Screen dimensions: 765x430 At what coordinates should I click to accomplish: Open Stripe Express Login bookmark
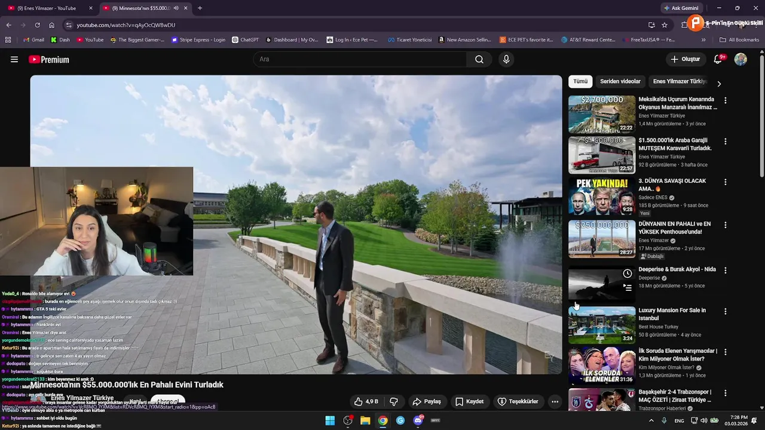tap(198, 40)
